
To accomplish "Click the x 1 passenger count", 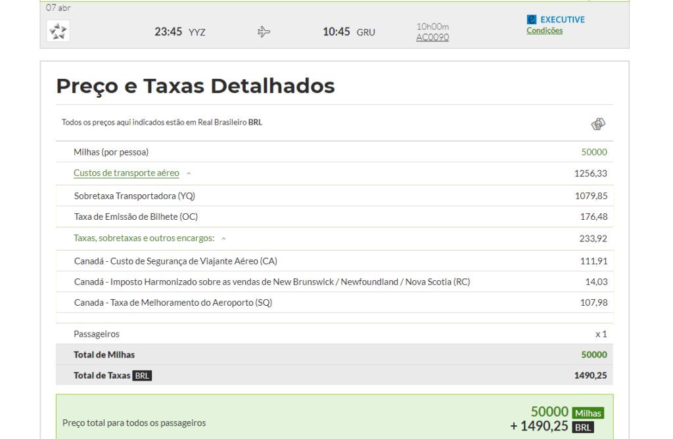I will pos(601,334).
